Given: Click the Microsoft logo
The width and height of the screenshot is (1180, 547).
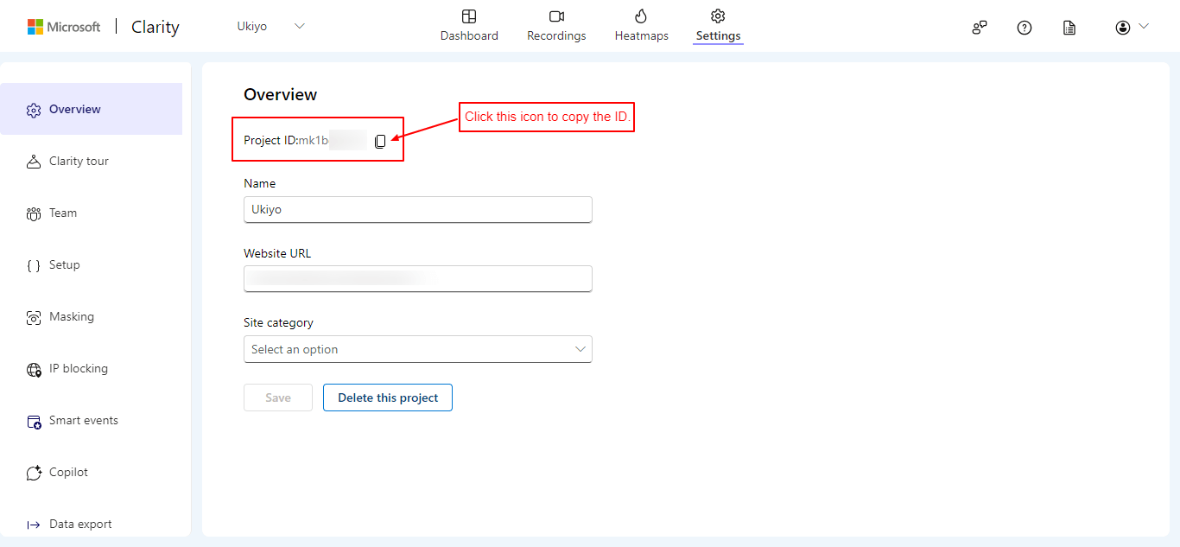Looking at the screenshot, I should 64,27.
